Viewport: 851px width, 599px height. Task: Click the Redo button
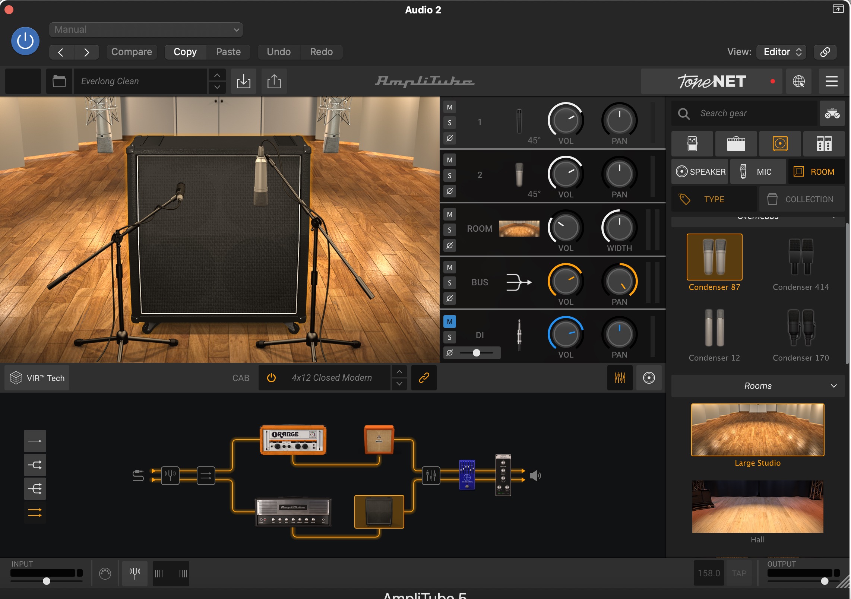[x=321, y=52]
